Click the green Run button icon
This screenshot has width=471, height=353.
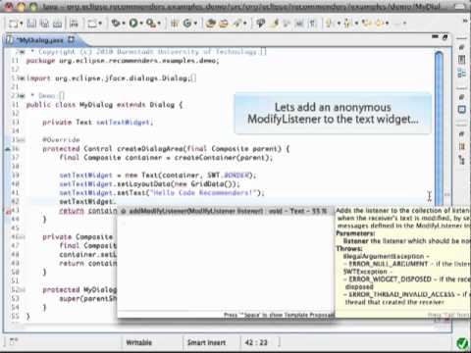[133, 23]
